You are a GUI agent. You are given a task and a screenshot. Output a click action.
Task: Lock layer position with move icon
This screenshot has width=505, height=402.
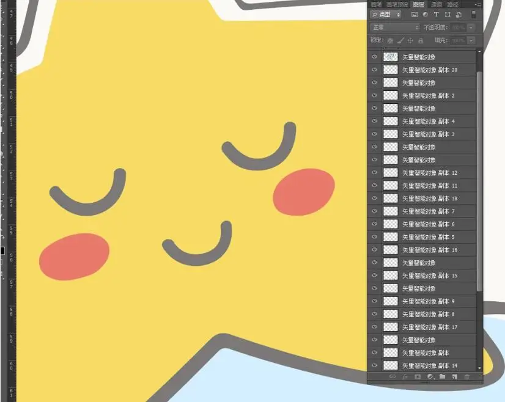pos(410,41)
